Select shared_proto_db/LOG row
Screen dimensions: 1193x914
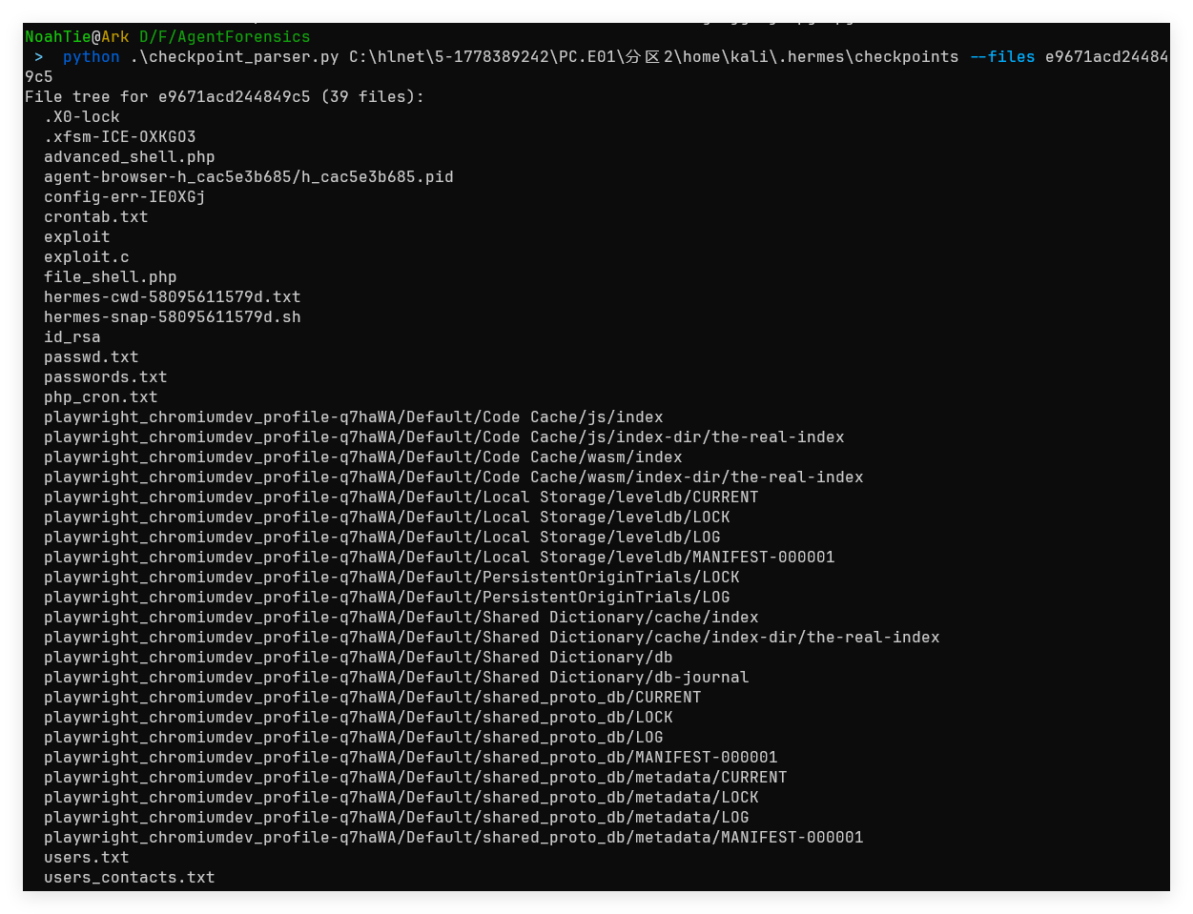354,738
